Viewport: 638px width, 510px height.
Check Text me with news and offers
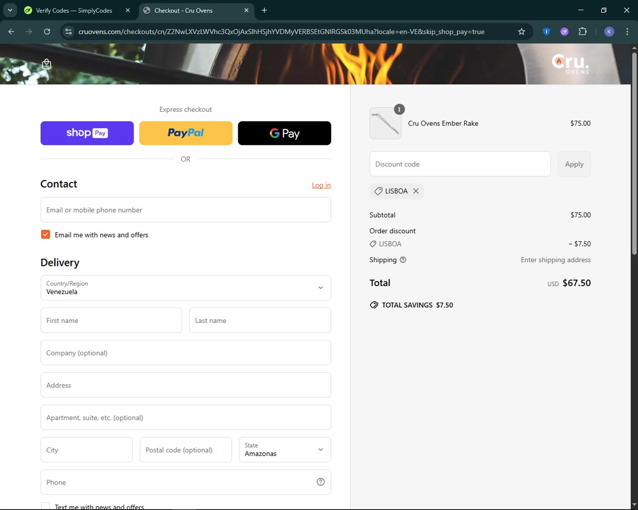point(46,506)
